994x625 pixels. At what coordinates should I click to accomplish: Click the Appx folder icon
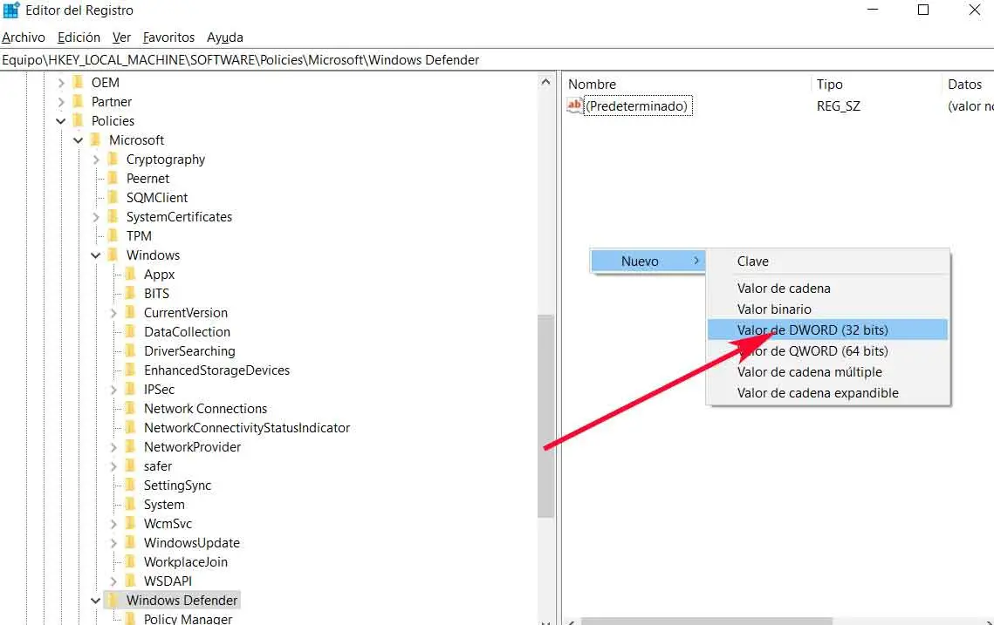[131, 275]
